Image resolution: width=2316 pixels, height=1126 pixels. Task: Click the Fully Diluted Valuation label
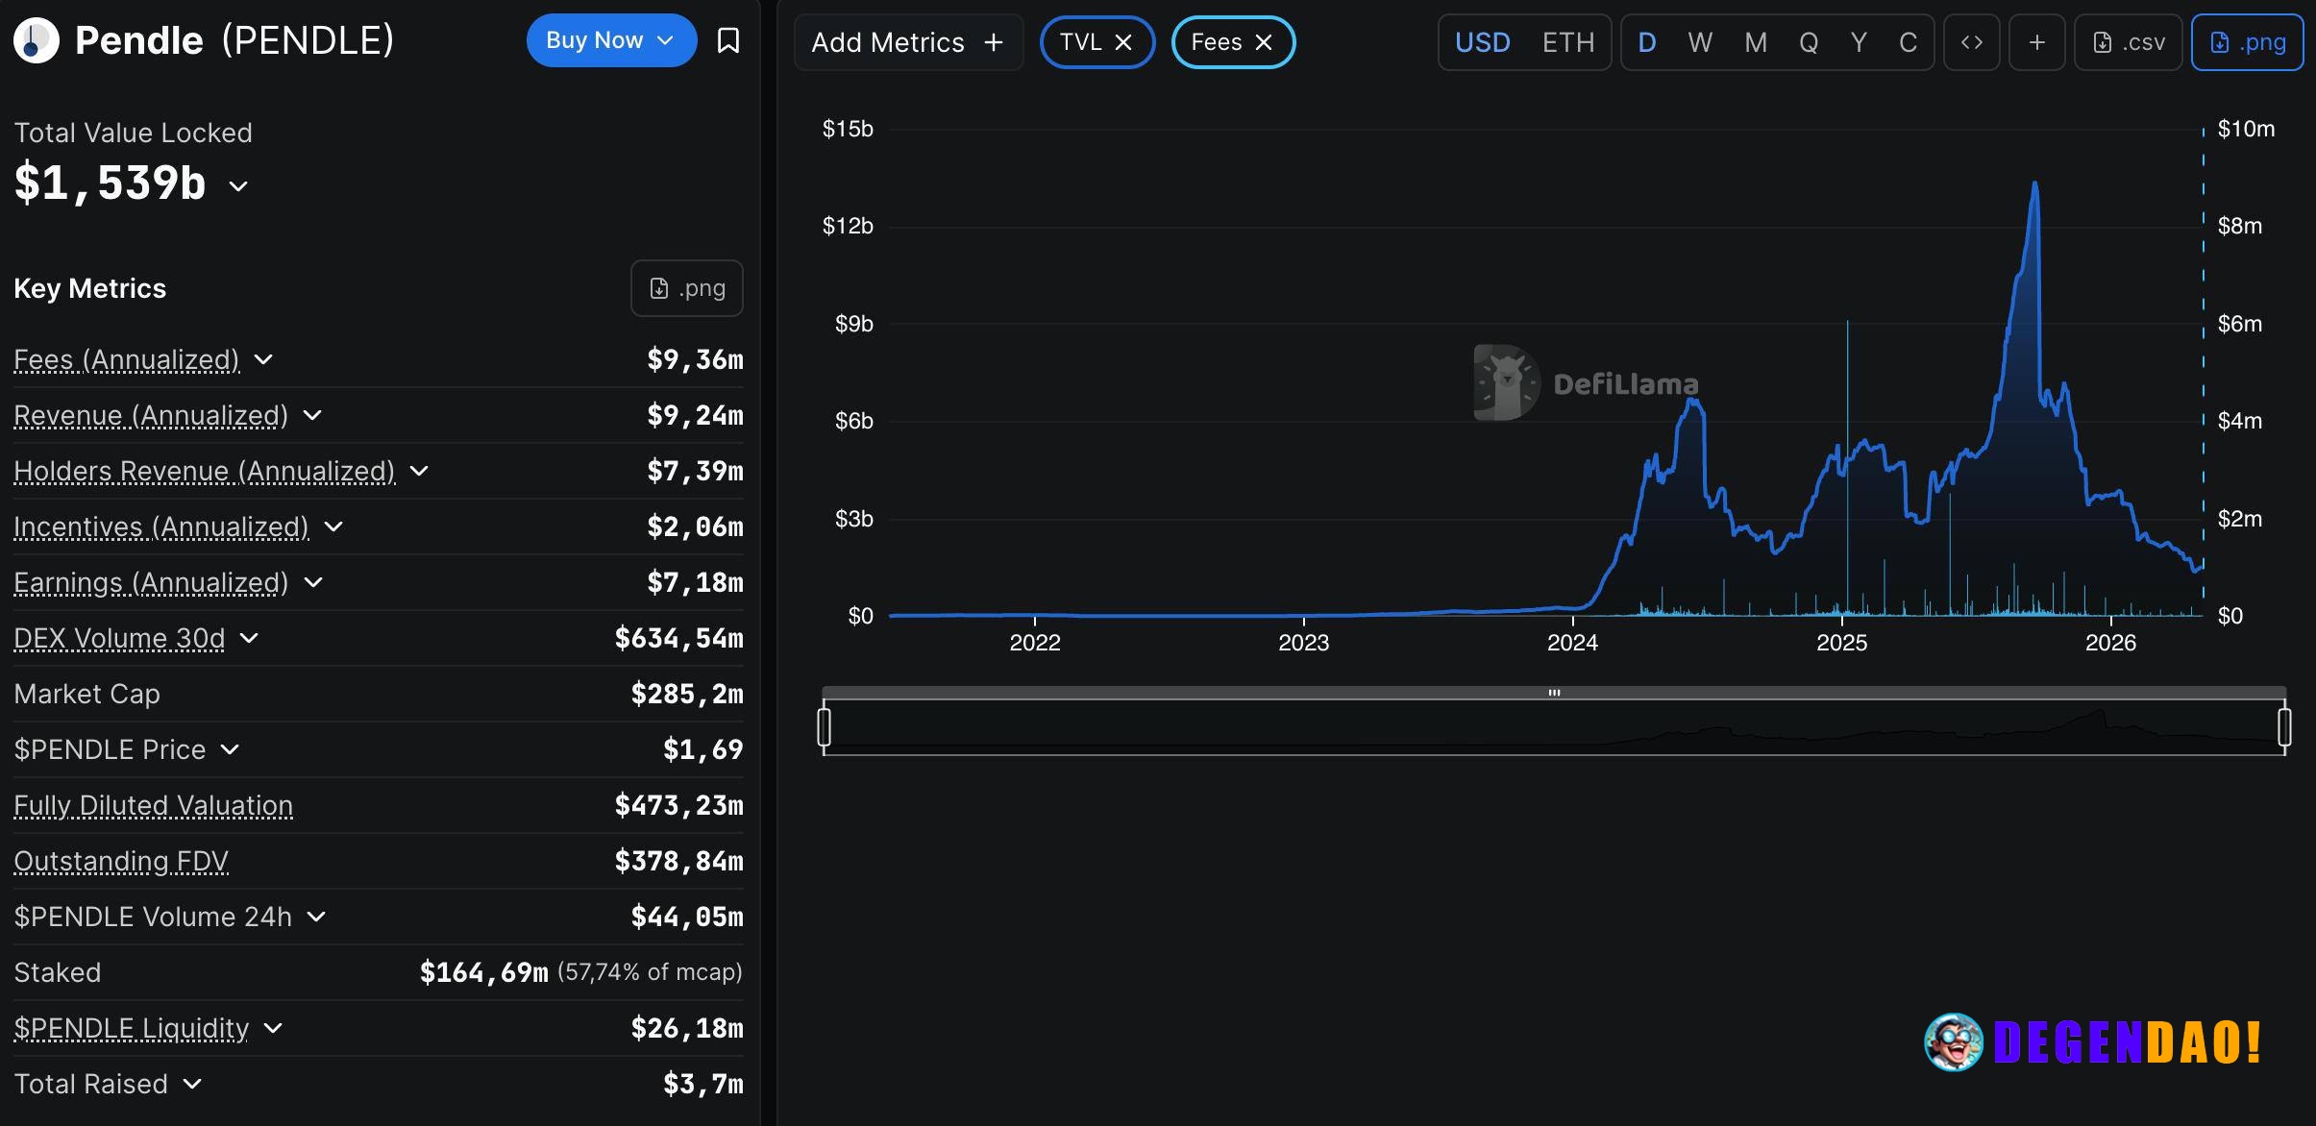(154, 805)
